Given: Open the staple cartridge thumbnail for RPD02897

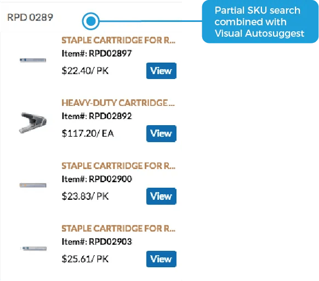Looking at the screenshot, I should point(33,60).
